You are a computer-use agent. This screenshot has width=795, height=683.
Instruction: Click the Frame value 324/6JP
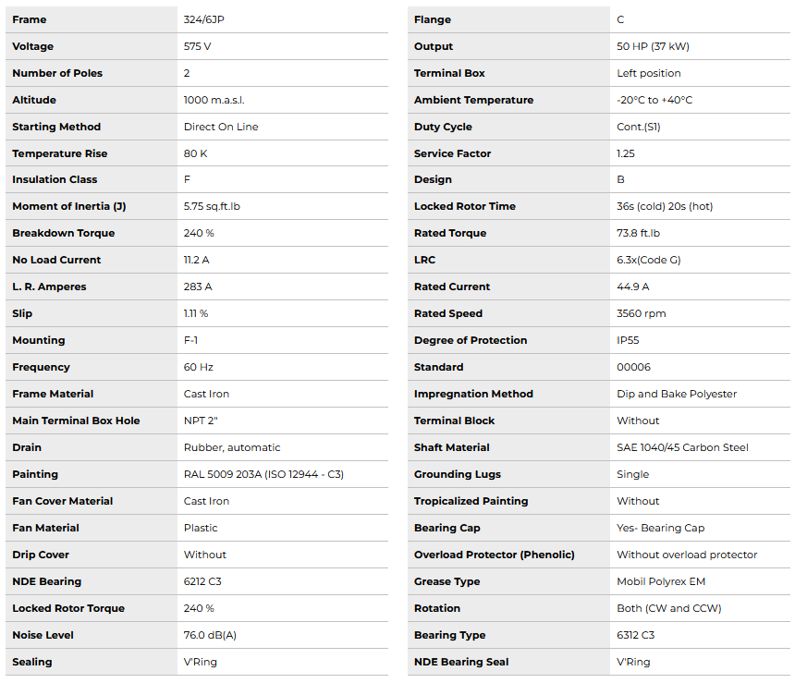[x=206, y=19]
